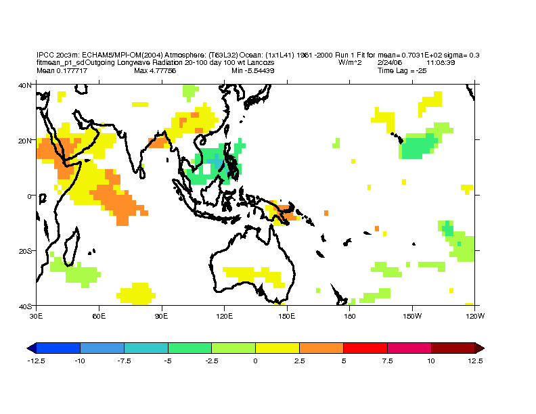This screenshot has width=536, height=414.
Task: Select the orange 2.5 to 5 colorbar segment
Action: 321,348
